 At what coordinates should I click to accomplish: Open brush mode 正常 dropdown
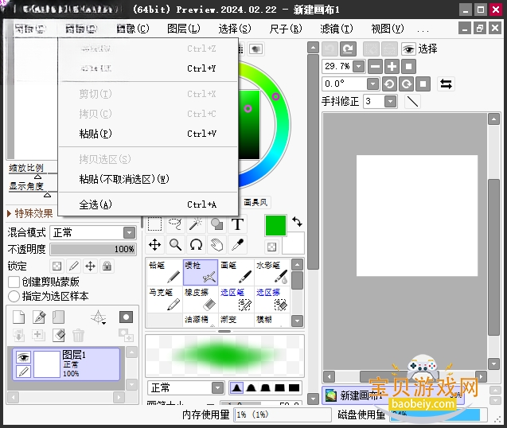click(217, 387)
